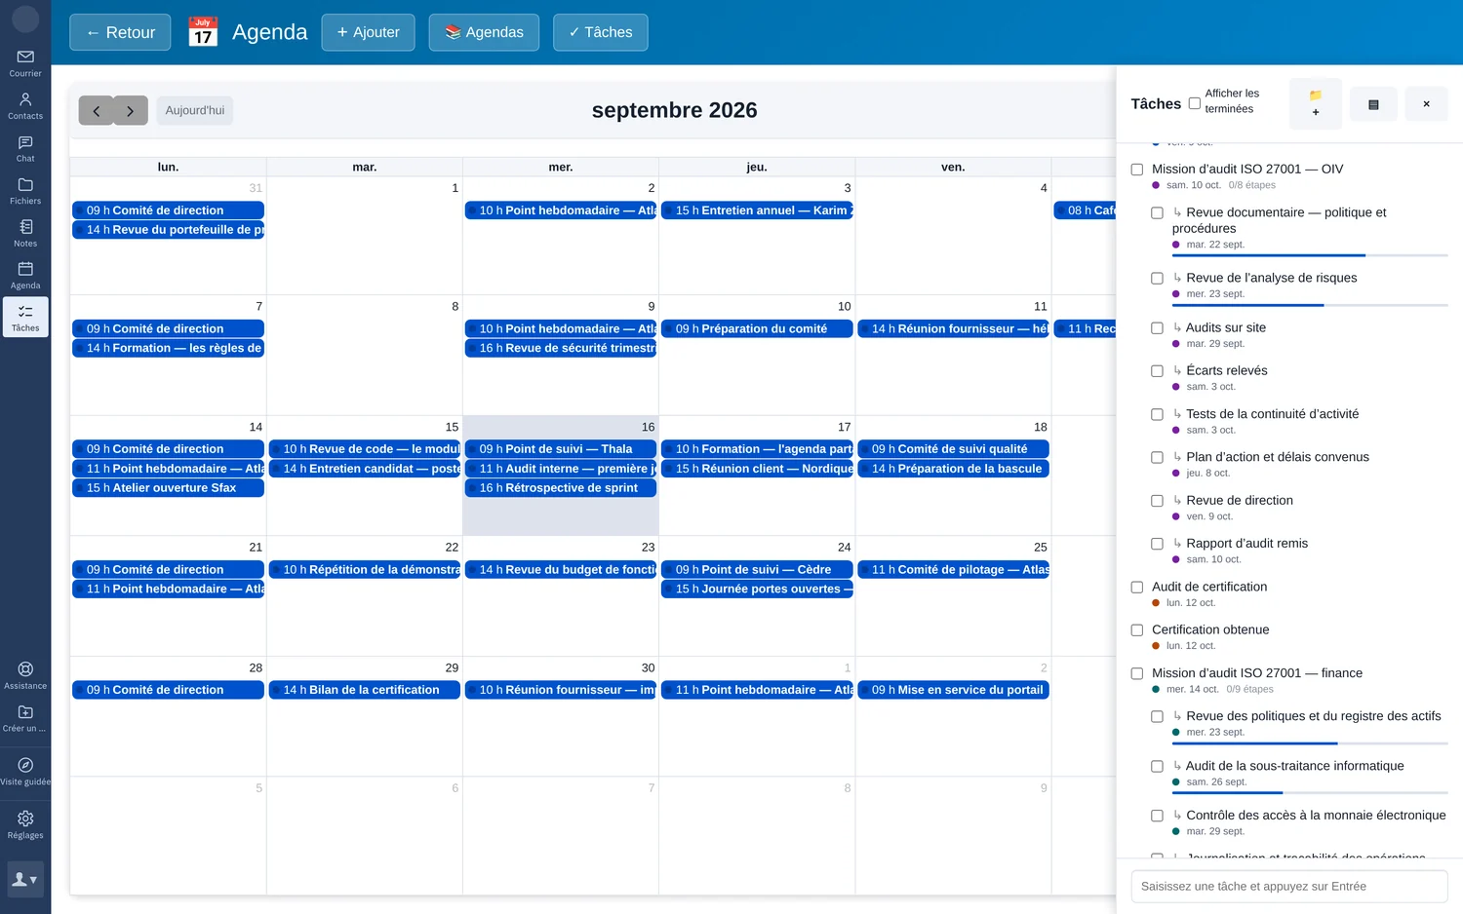Toggle Afficher les terminées checkbox
Viewport: 1463px width, 914px height.
[1195, 103]
